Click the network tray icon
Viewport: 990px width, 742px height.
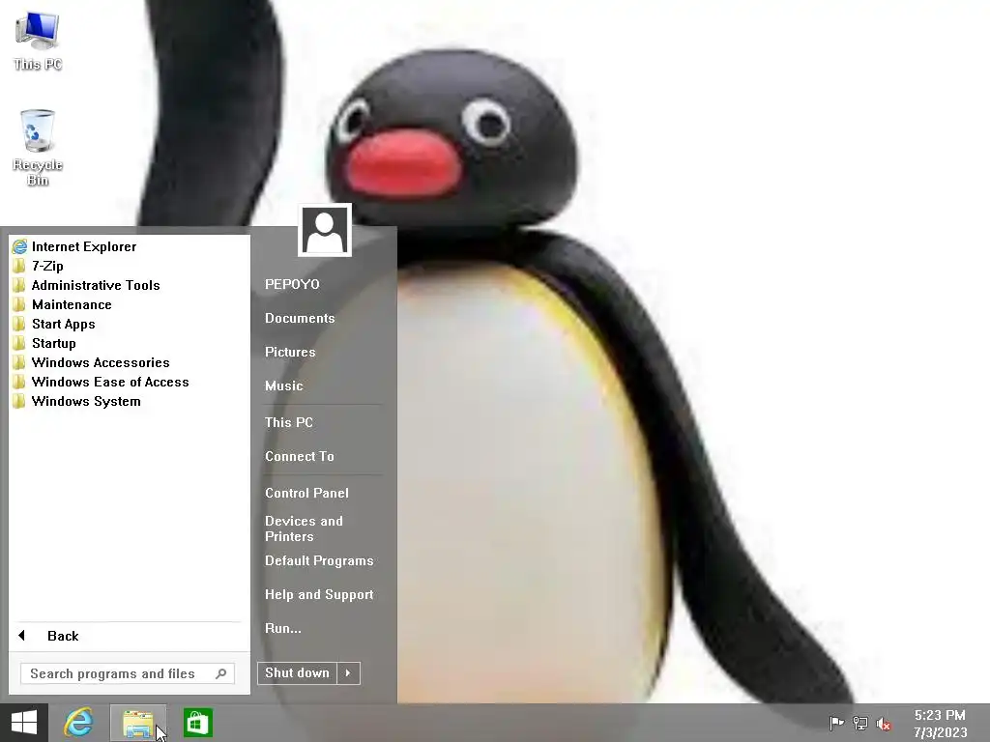[x=859, y=723]
